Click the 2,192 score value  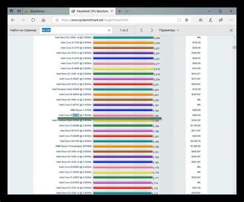click(x=155, y=111)
